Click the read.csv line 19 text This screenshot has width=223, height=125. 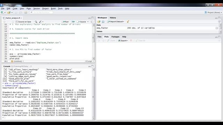coord(35,43)
